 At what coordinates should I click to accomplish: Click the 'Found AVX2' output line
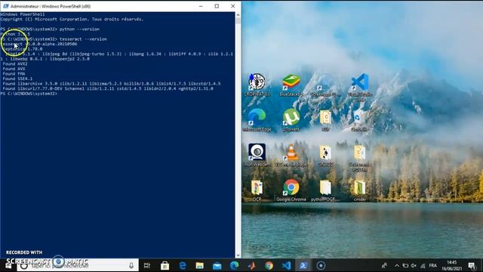click(15, 63)
